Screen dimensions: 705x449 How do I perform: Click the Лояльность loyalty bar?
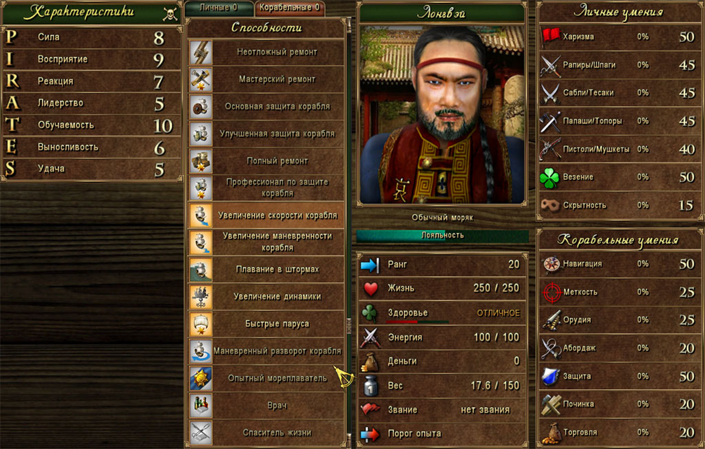coord(443,236)
